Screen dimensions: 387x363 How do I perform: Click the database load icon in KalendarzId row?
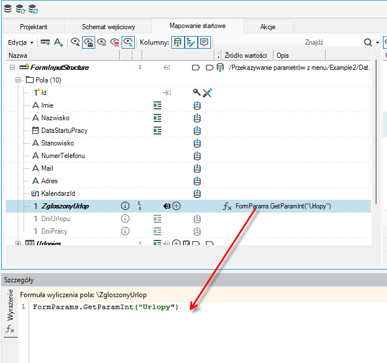point(197,193)
